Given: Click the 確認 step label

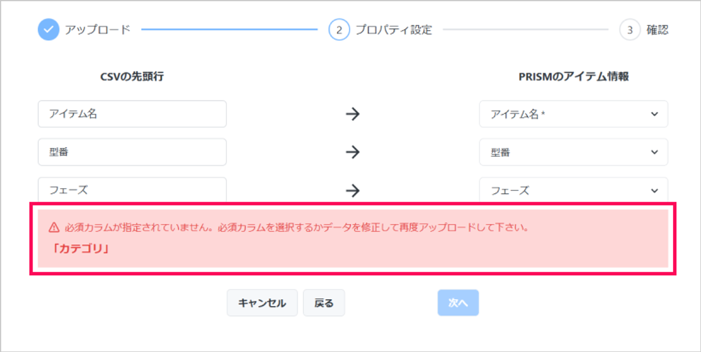Looking at the screenshot, I should coord(657,30).
